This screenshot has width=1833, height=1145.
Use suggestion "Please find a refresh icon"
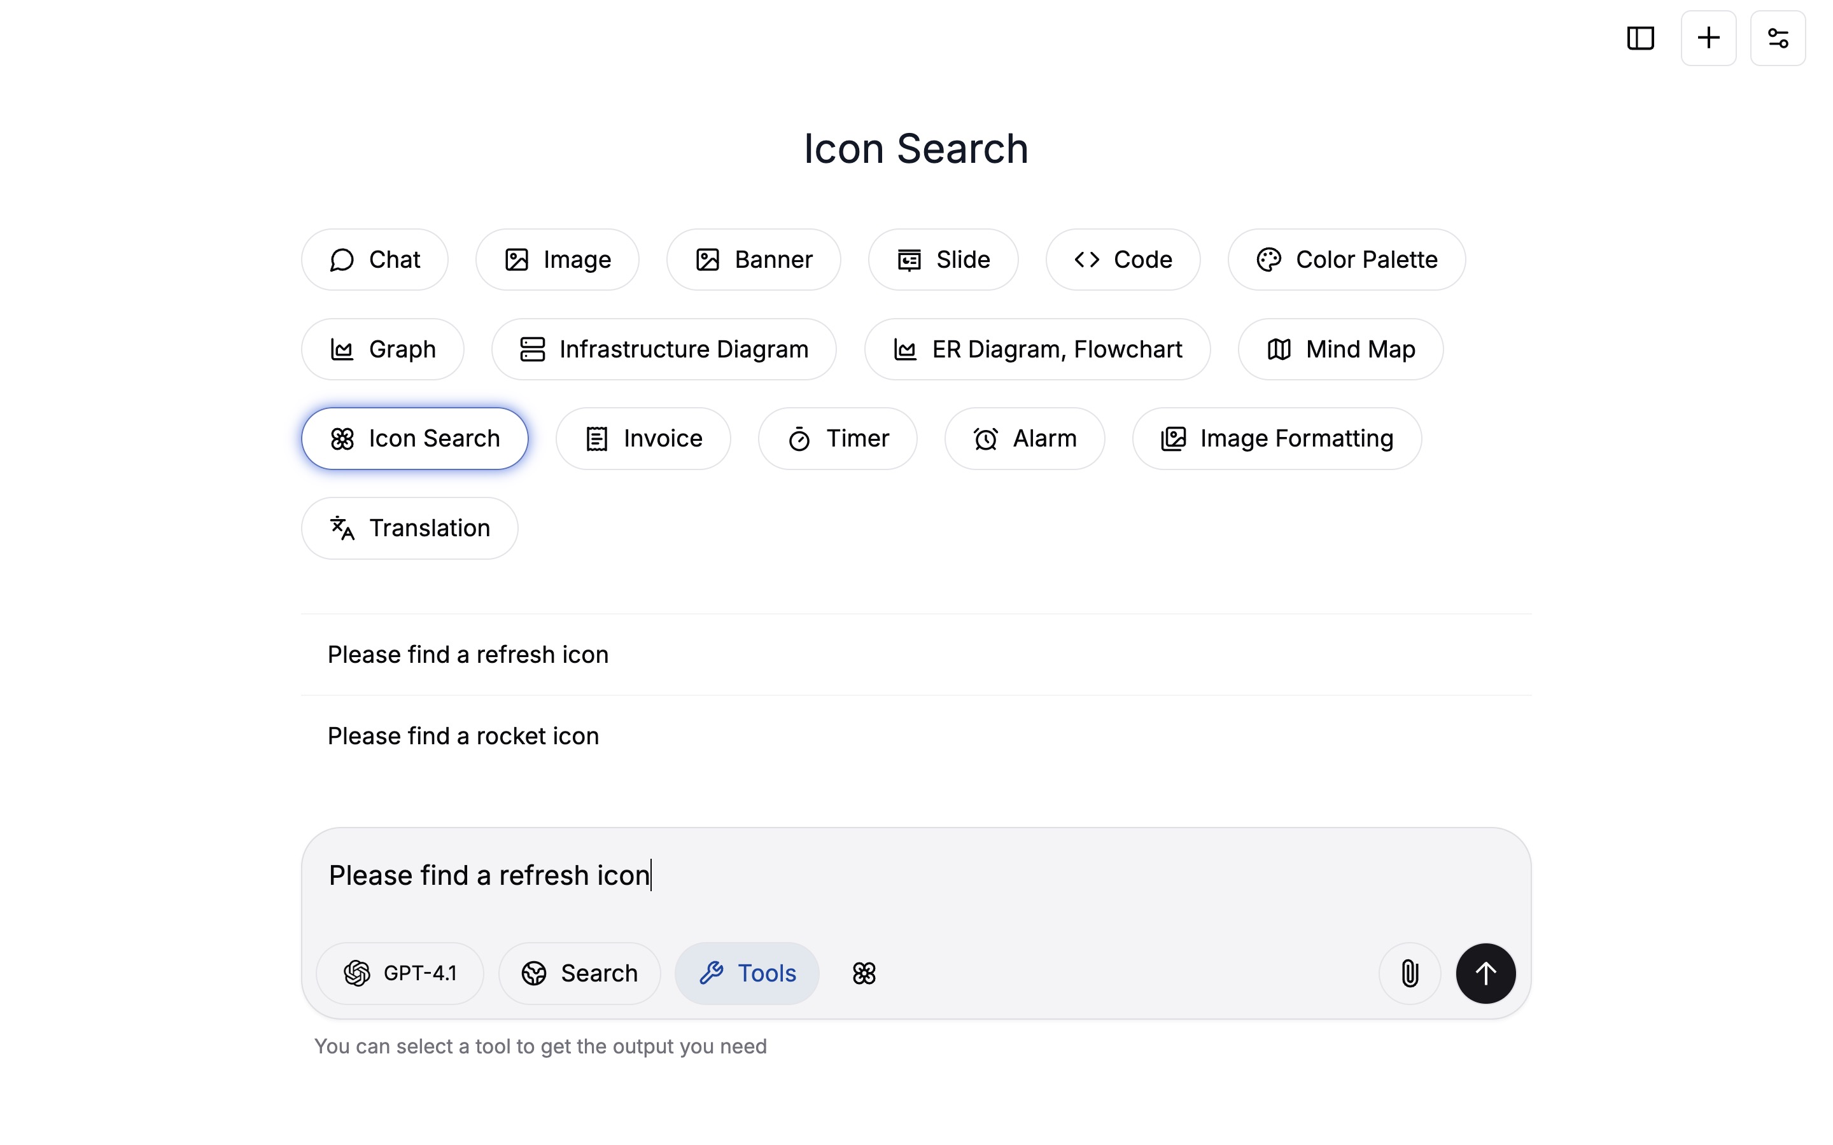click(916, 655)
